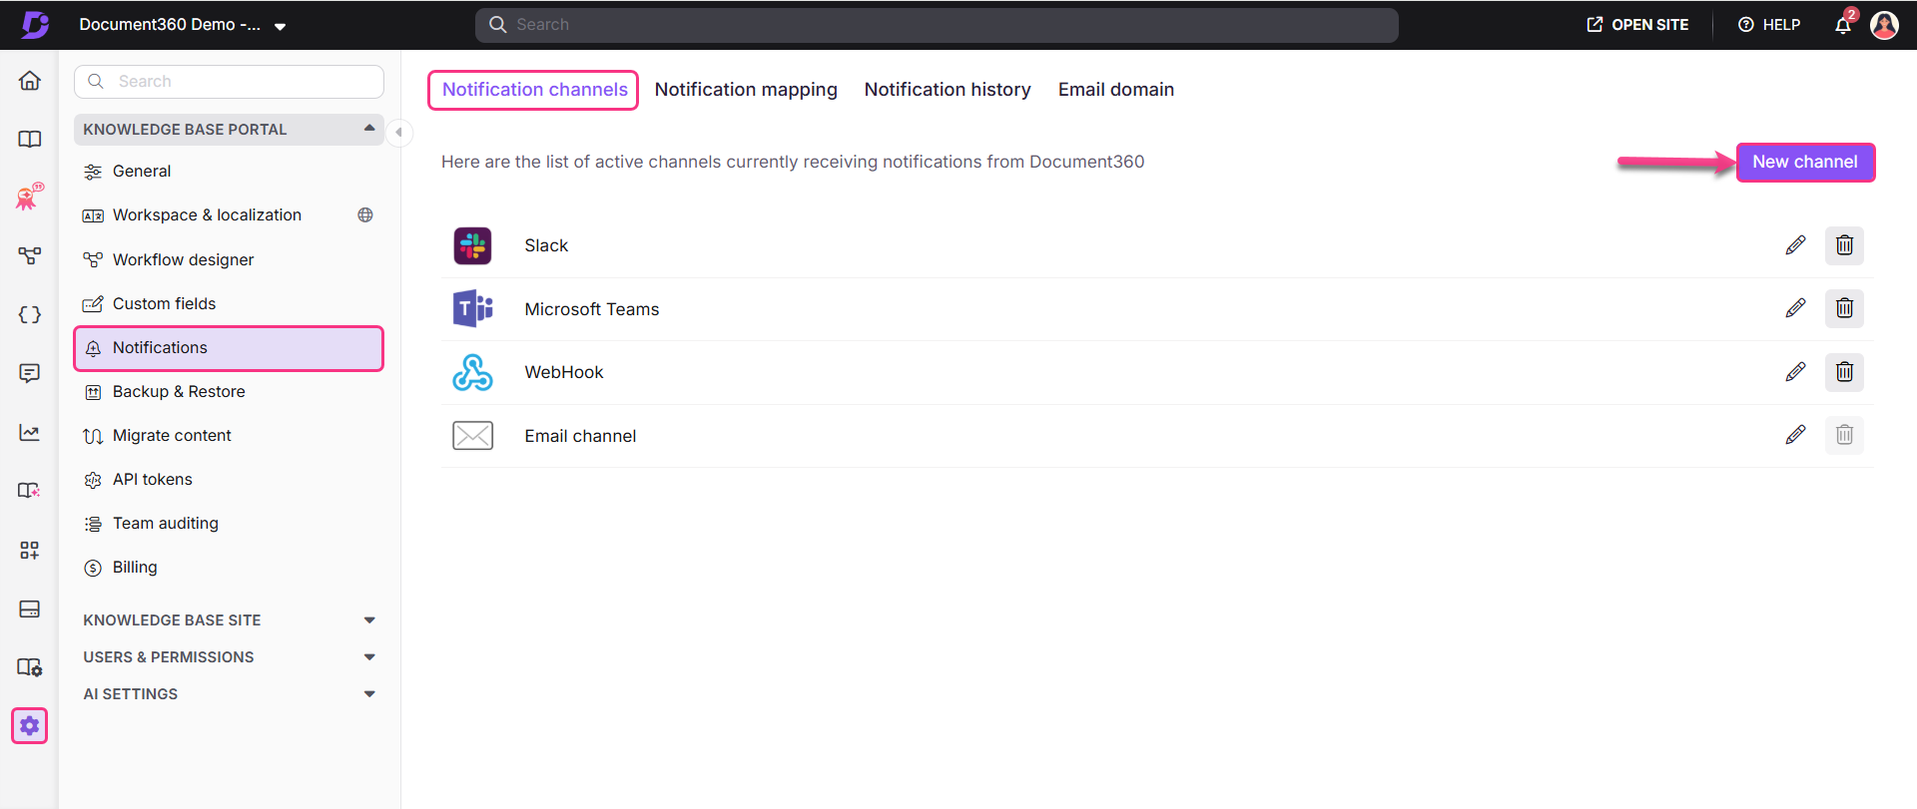Viewport: 1917px width, 809px height.
Task: Click the OPEN SITE link
Action: pos(1638,25)
